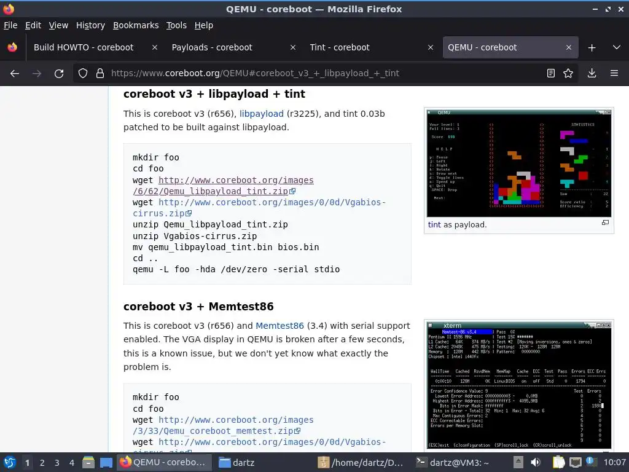
Task: Switch to workspace 3
Action: coord(57,463)
